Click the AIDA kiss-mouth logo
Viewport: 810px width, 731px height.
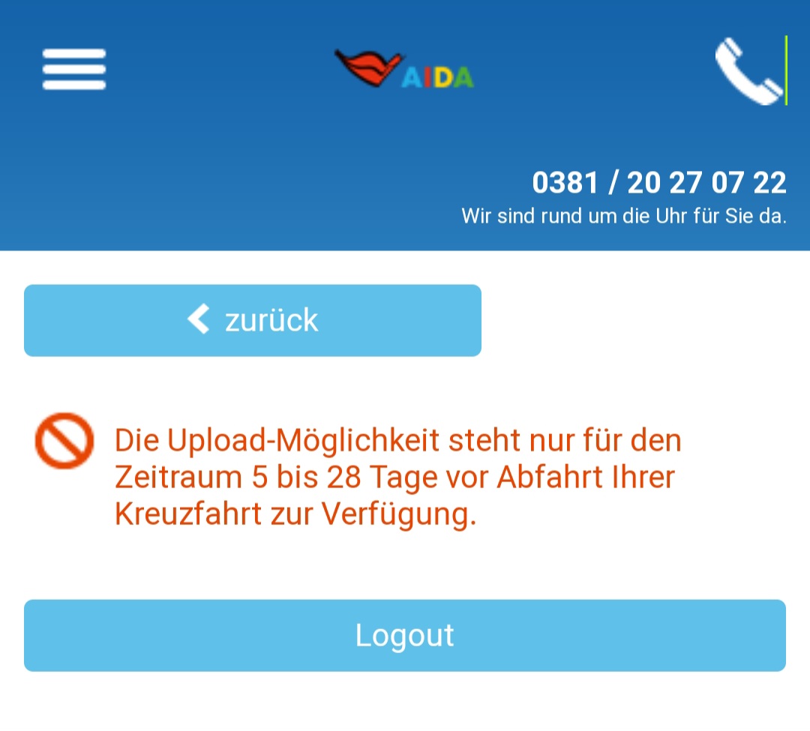tap(404, 69)
